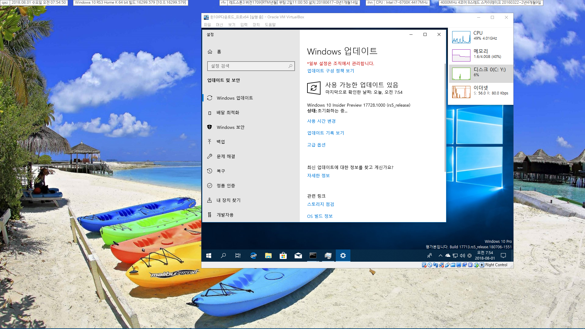The image size is (585, 329).
Task: Open Microsoft Store on guest taskbar
Action: [x=283, y=256]
